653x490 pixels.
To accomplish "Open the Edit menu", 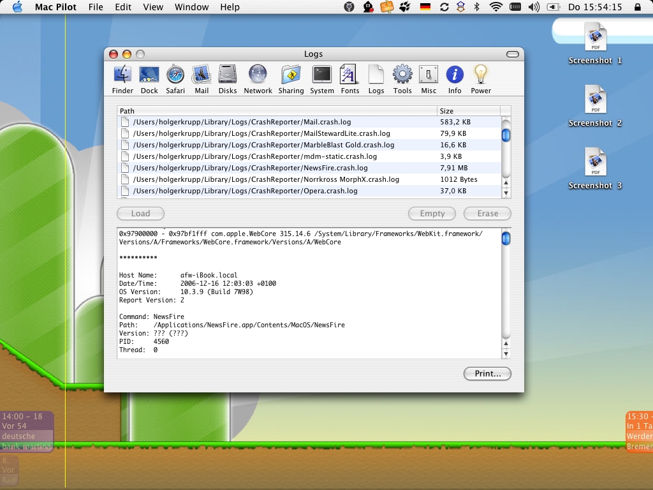I will [123, 7].
